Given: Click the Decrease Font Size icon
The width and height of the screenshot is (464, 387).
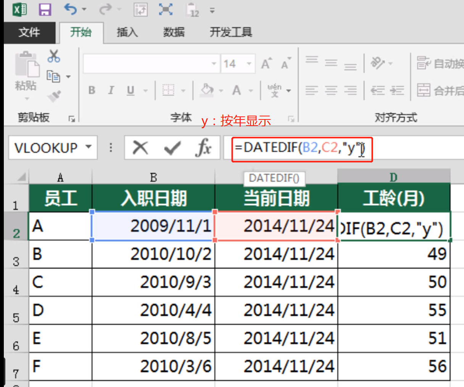Looking at the screenshot, I should [x=286, y=63].
